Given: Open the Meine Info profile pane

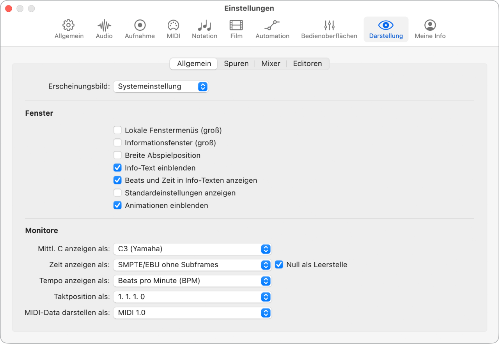Looking at the screenshot, I should 430,26.
